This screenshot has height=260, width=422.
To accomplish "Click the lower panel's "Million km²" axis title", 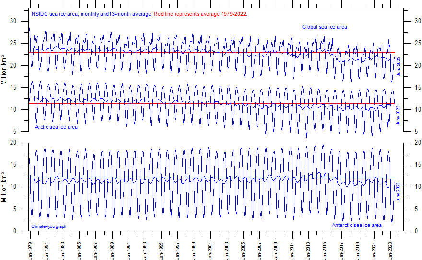I will pos(4,186).
